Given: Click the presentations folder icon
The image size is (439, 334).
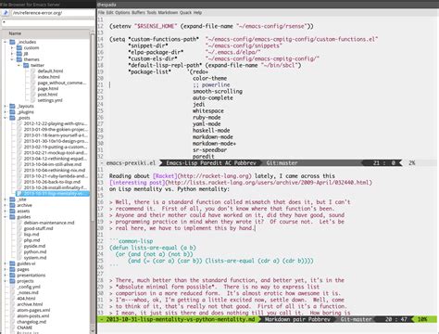Looking at the screenshot, I should pyautogui.click(x=12, y=275).
